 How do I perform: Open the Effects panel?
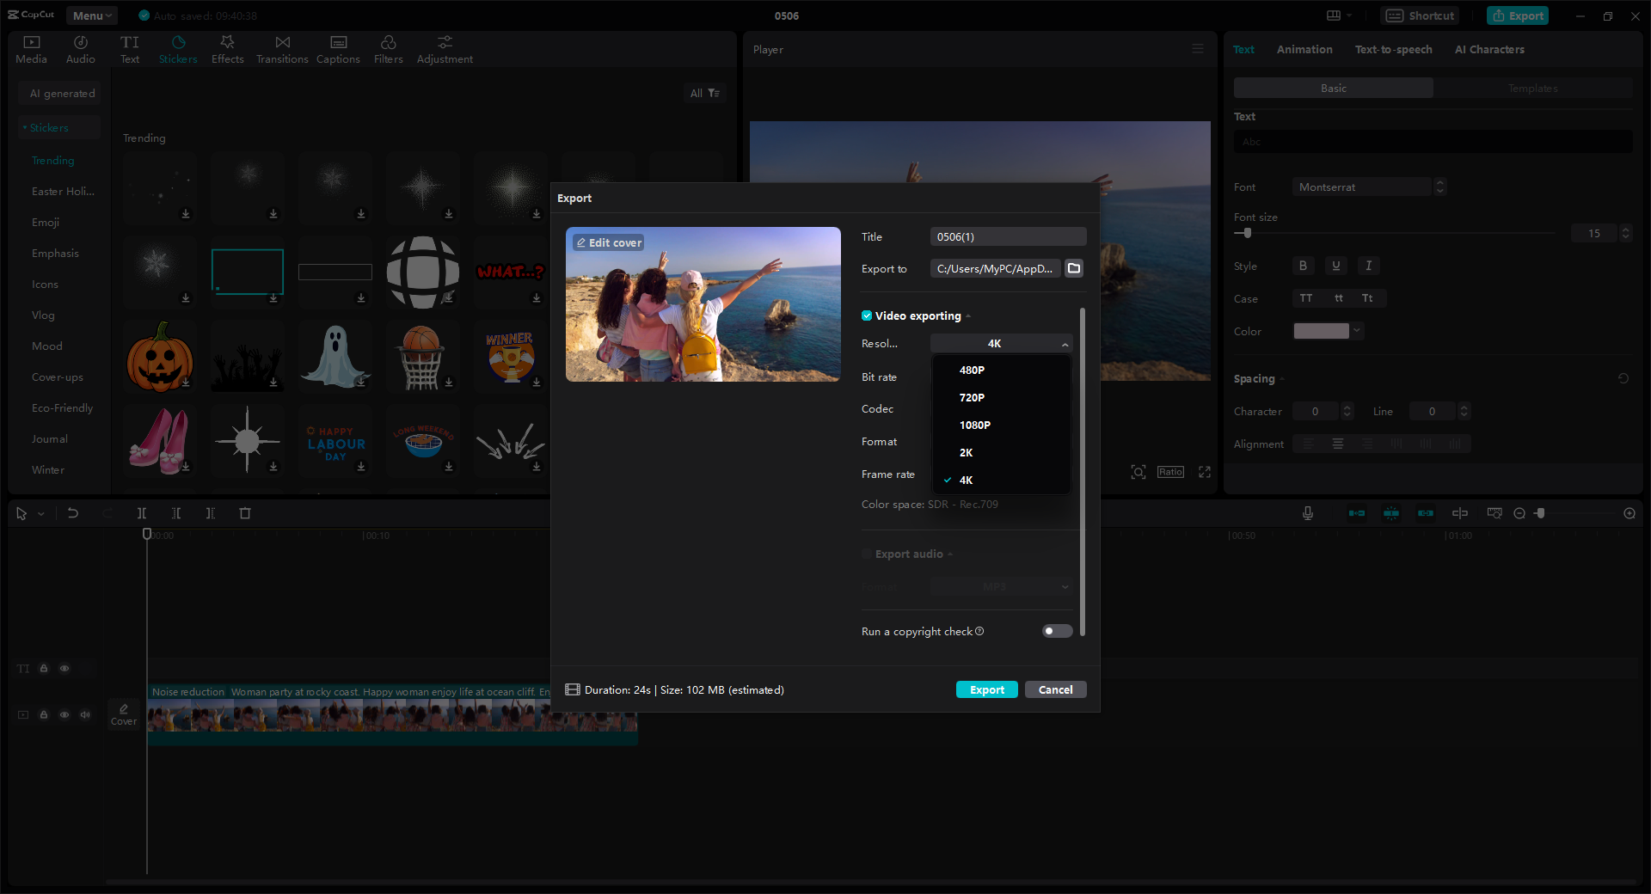click(227, 47)
